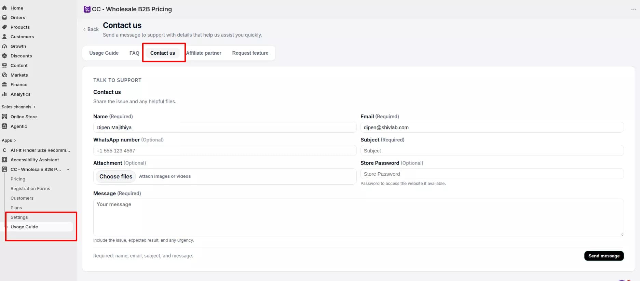
Task: Go to Products in sidebar
Action: (20, 27)
